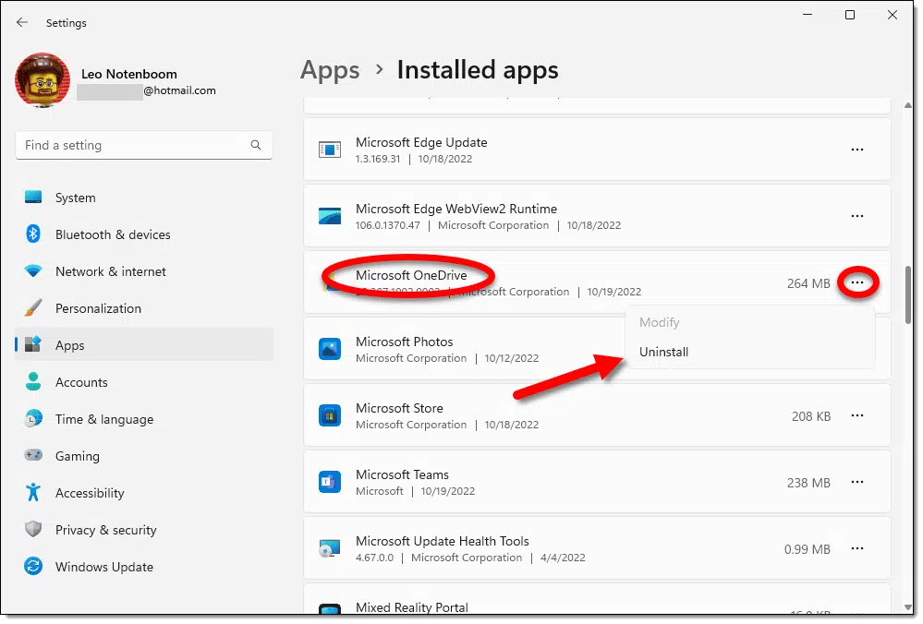Click the search magnifier icon

point(256,145)
